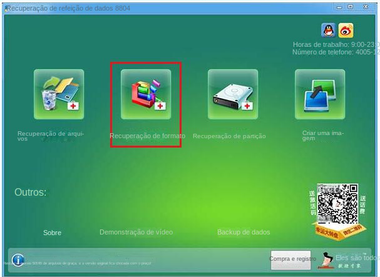
Task: Open Demonstração de vídeo link
Action: 136,232
